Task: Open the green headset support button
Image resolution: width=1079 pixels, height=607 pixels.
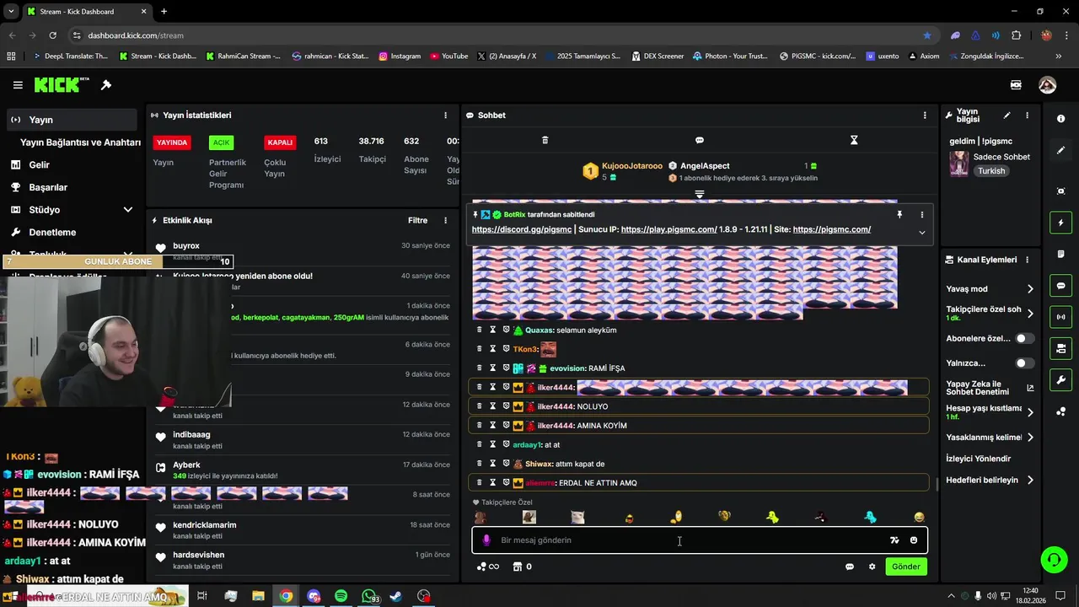Action: pyautogui.click(x=1053, y=559)
